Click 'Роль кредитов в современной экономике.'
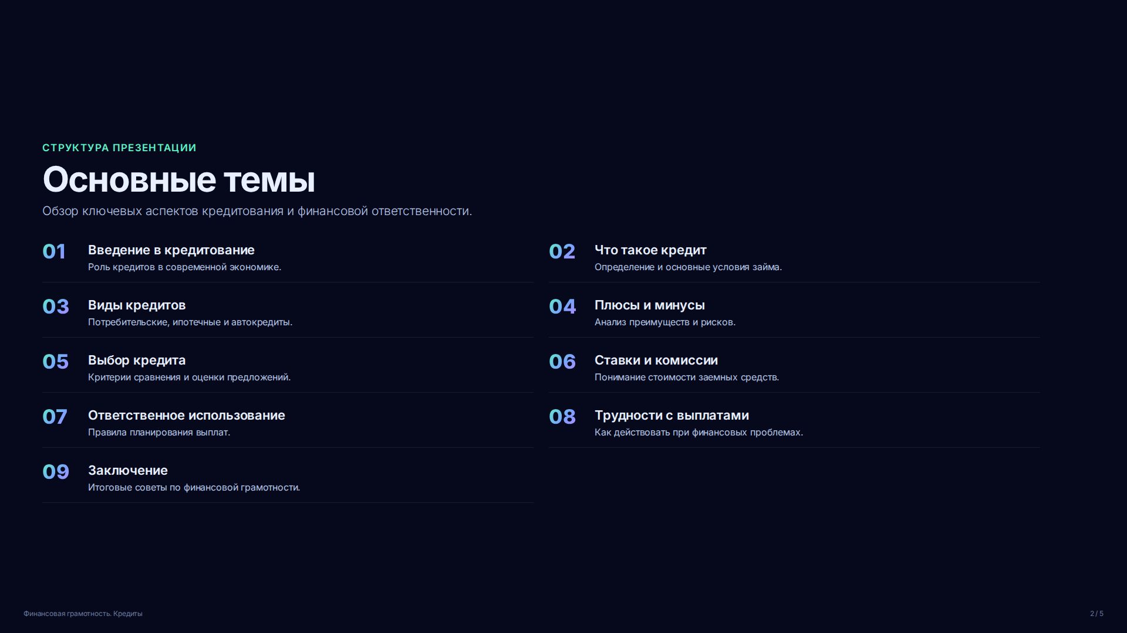Viewport: 1127px width, 633px height. (184, 267)
